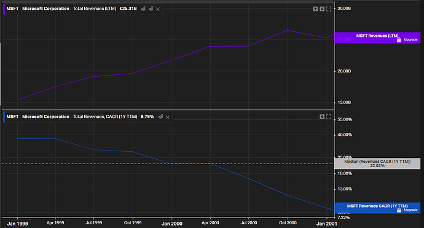Click MSFT ticker in CAGR pane legend

pos(12,117)
